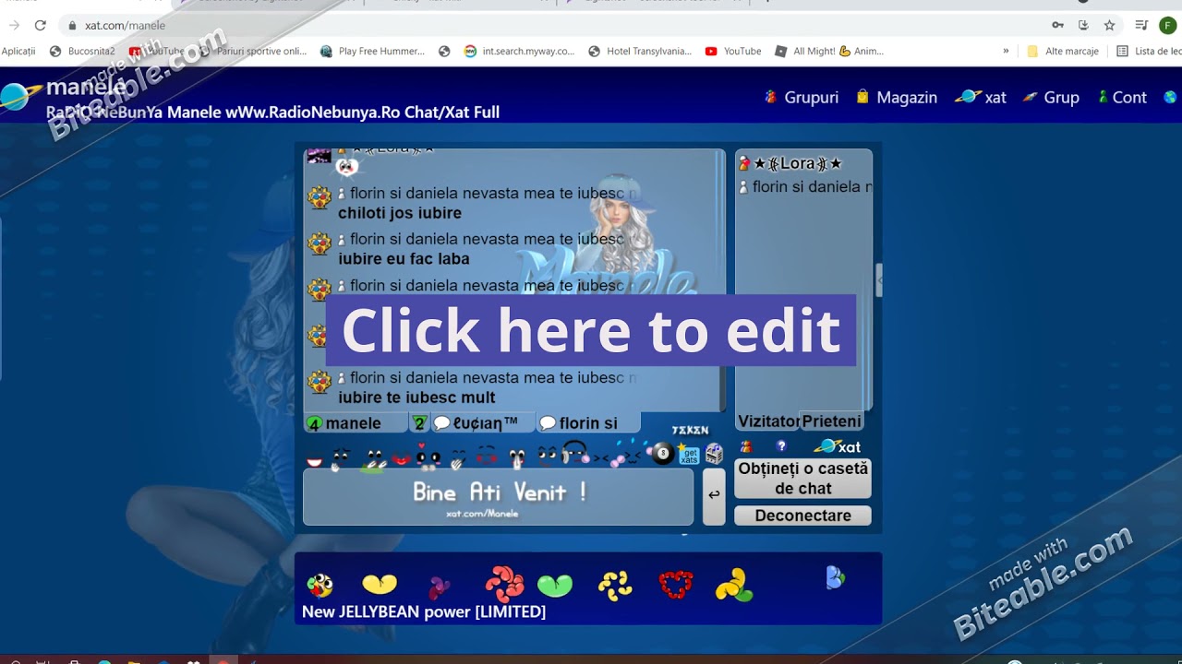The image size is (1182, 664).
Task: Click the Click here to edit title banner
Action: (x=591, y=330)
